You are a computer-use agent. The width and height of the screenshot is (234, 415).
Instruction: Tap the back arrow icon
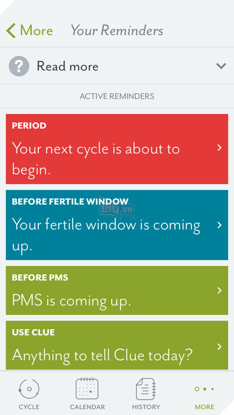pyautogui.click(x=11, y=31)
